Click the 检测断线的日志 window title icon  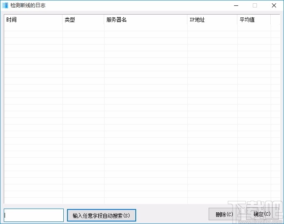5,5
